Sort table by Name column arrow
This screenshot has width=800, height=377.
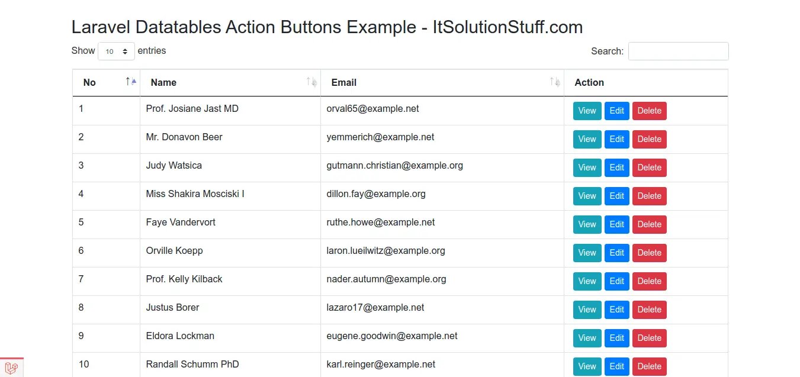pyautogui.click(x=311, y=82)
